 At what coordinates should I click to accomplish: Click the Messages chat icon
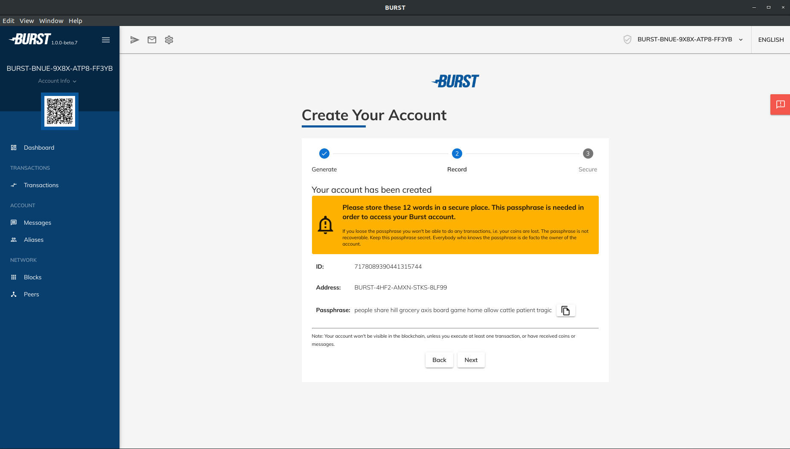click(14, 223)
